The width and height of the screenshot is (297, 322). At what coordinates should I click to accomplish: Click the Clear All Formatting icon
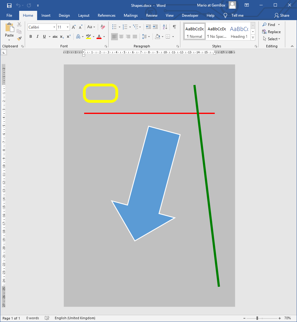103,27
